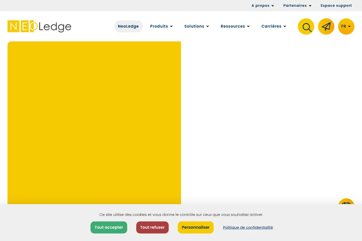Click the large yellow hero panel

94,123
